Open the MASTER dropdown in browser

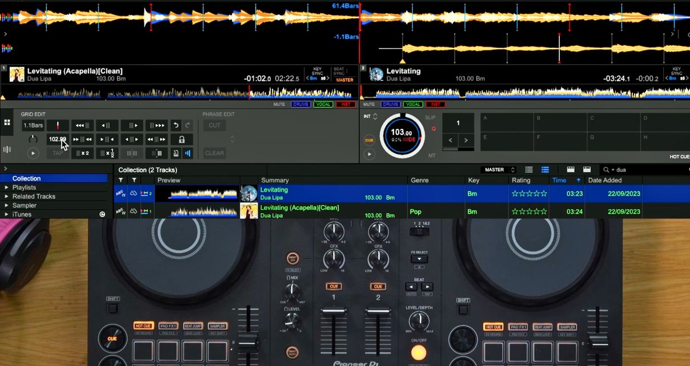tap(499, 170)
